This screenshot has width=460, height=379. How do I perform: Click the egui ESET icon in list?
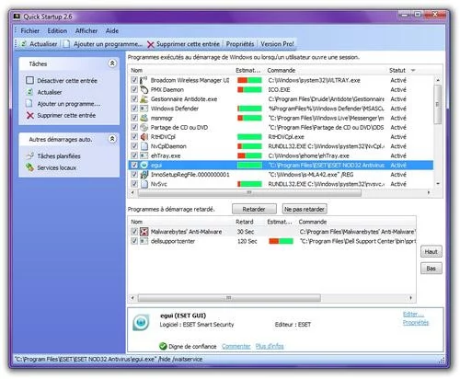click(x=144, y=165)
